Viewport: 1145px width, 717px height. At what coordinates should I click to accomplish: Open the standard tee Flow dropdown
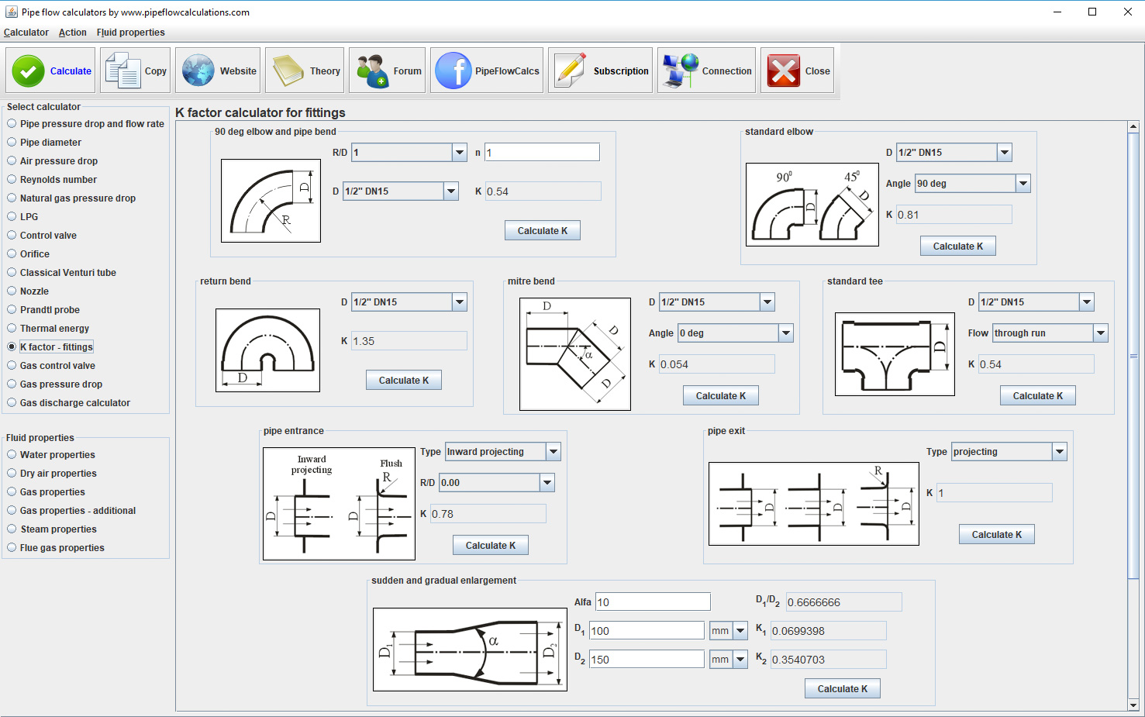pos(1101,333)
